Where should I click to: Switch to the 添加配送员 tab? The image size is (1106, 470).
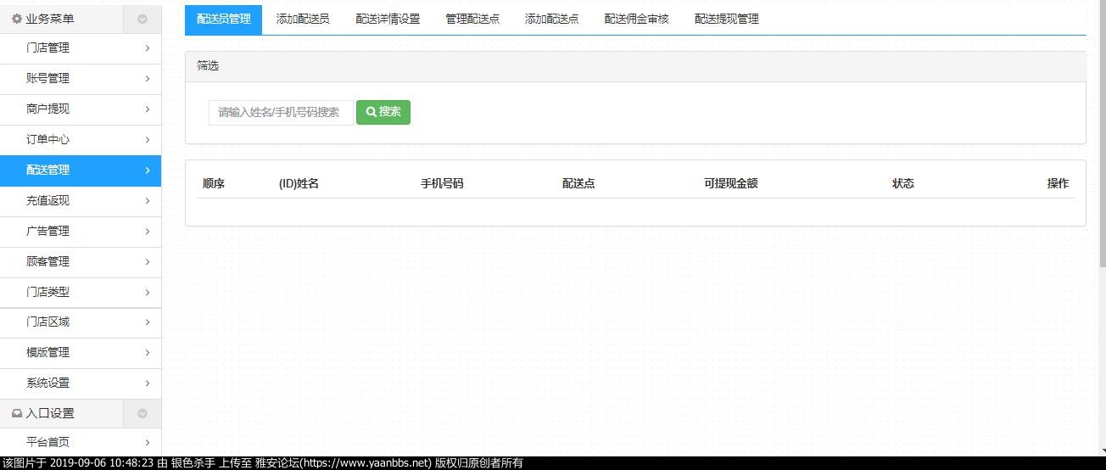tap(303, 19)
